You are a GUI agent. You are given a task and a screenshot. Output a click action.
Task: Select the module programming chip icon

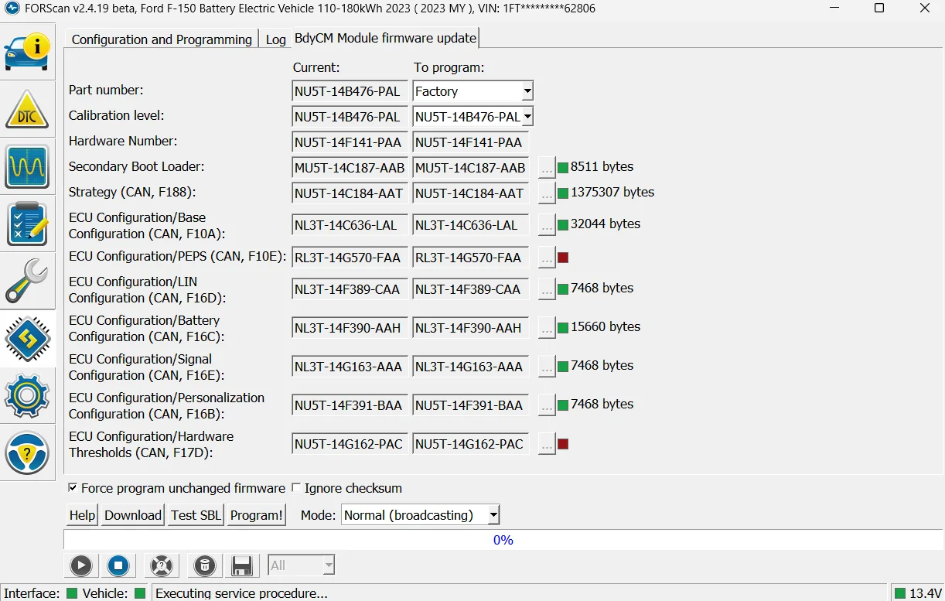[28, 339]
